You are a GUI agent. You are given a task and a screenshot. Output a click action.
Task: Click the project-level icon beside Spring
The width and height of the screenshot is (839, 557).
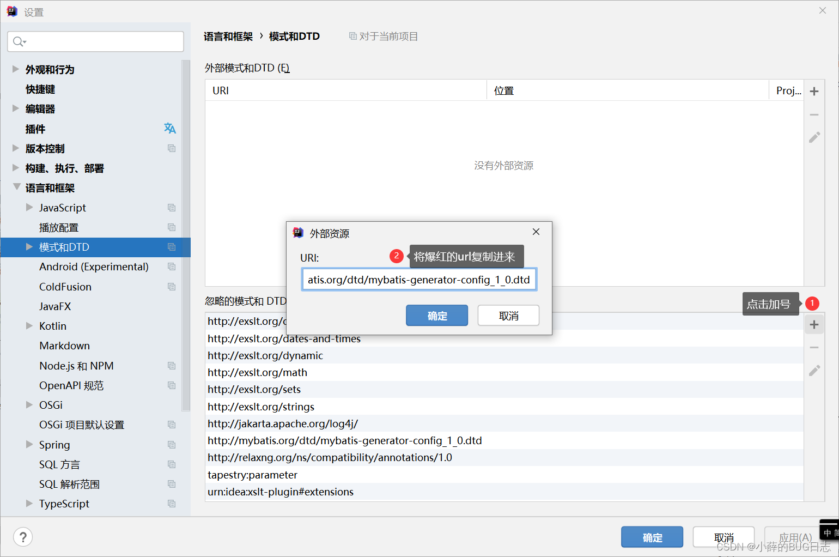tap(172, 445)
